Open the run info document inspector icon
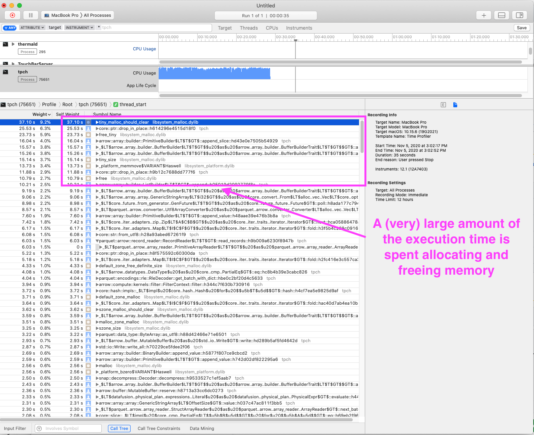The image size is (534, 435). [455, 105]
